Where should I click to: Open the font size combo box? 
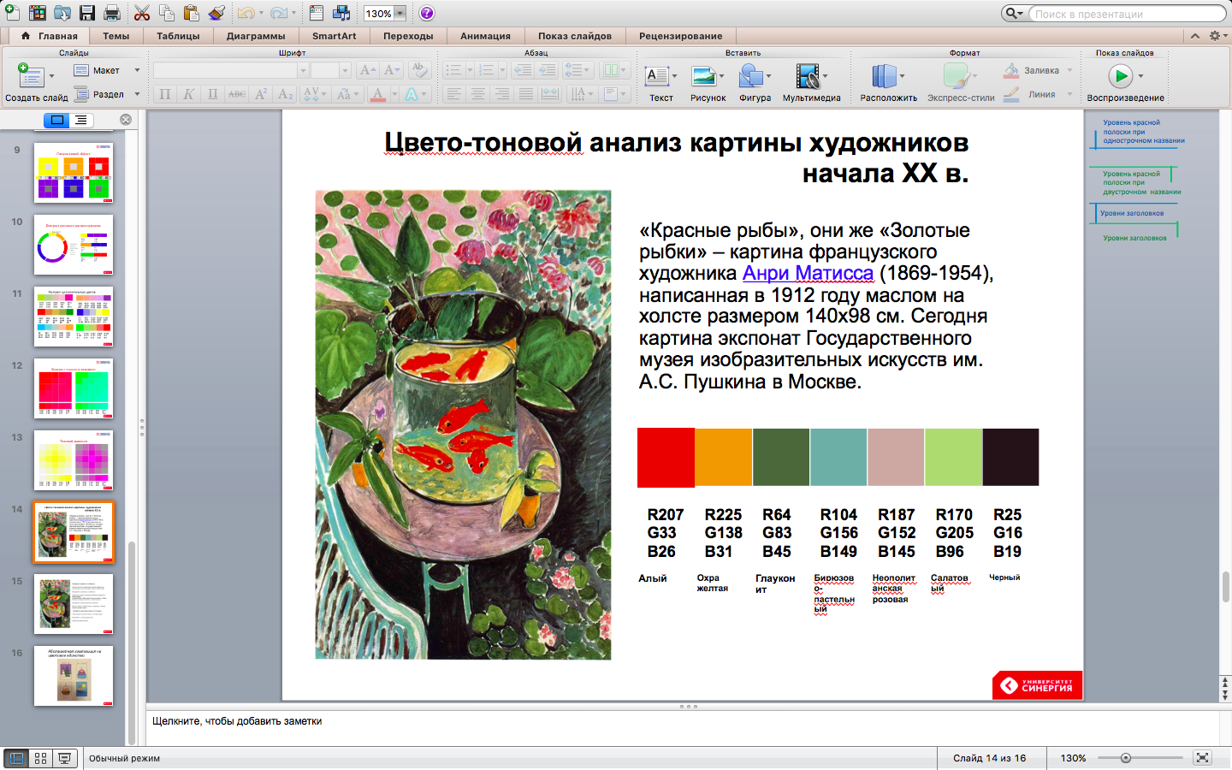[x=330, y=70]
